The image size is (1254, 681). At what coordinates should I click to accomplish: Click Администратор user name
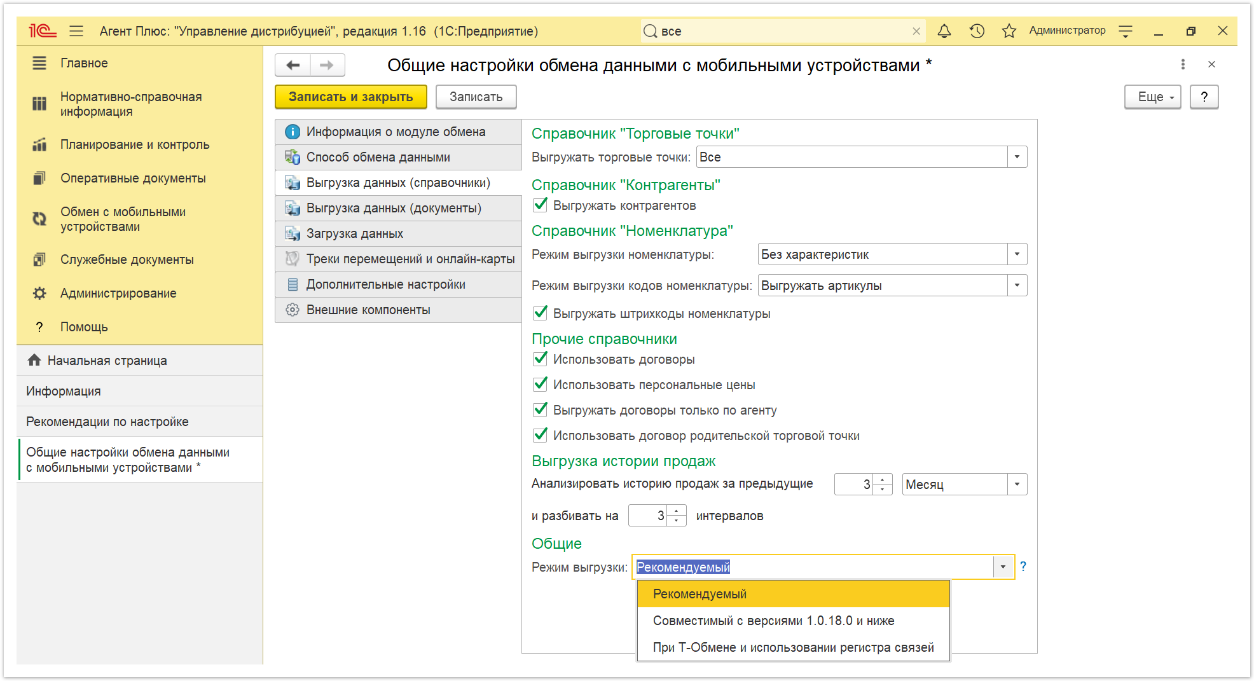click(x=1067, y=31)
